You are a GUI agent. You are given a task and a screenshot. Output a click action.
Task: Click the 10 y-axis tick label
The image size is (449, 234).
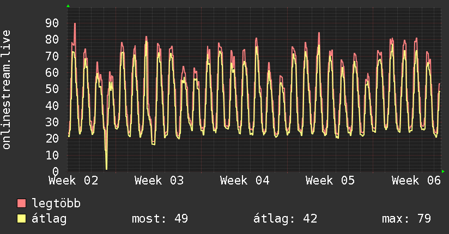[x=52, y=155]
